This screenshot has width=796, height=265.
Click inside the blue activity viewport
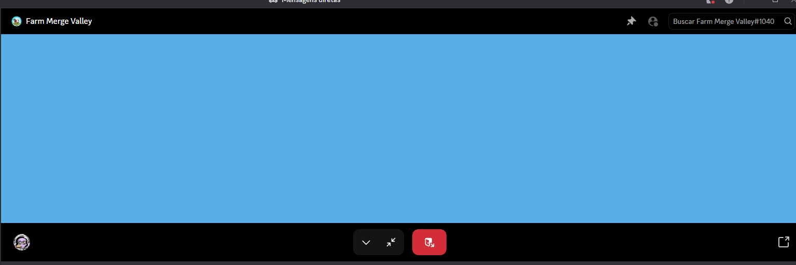point(398,129)
